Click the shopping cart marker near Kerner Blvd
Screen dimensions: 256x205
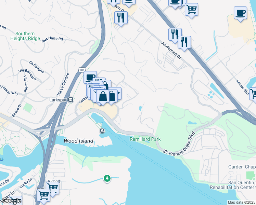[253, 94]
